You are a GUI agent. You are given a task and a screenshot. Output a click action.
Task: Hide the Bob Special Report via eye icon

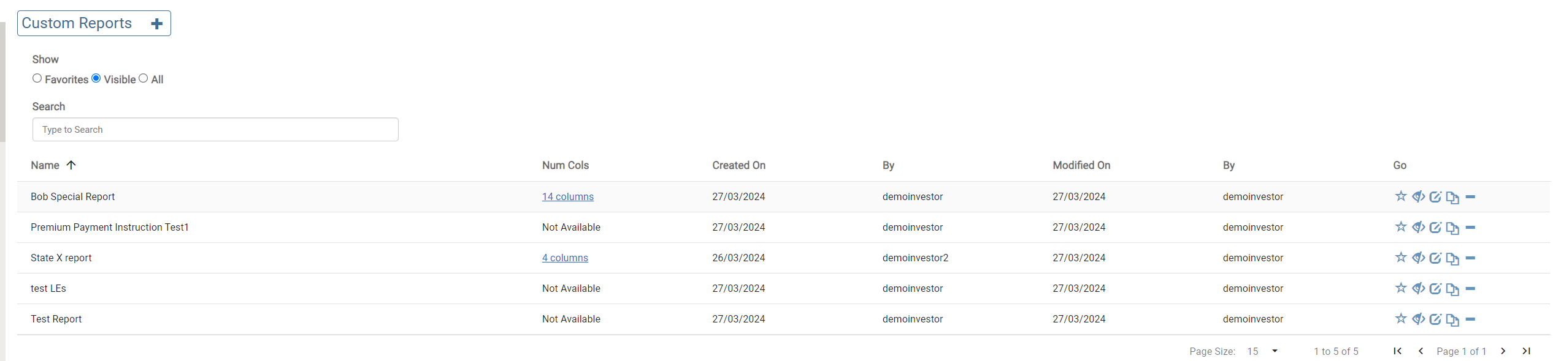[1418, 196]
